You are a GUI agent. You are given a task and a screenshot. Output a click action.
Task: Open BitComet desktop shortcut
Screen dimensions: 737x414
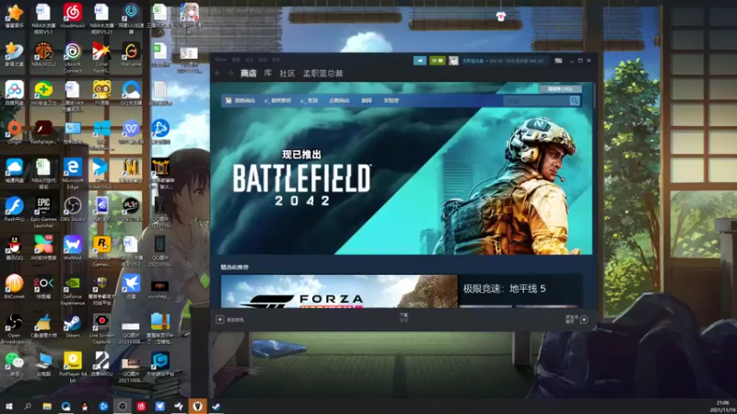tap(14, 286)
